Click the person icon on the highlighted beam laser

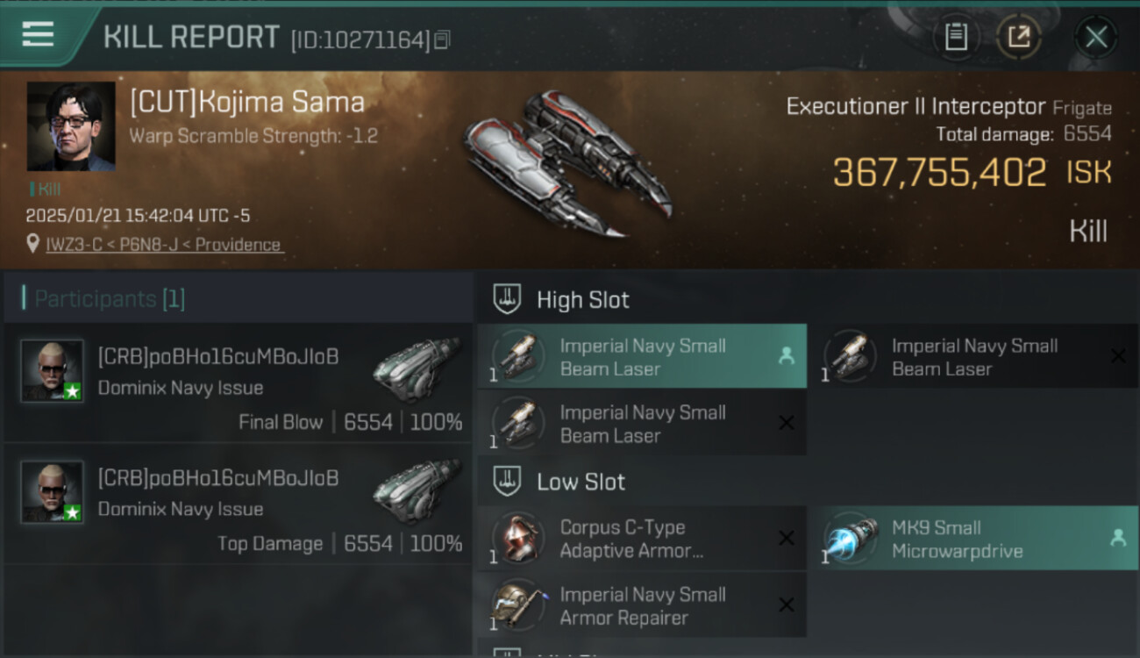pyautogui.click(x=786, y=355)
